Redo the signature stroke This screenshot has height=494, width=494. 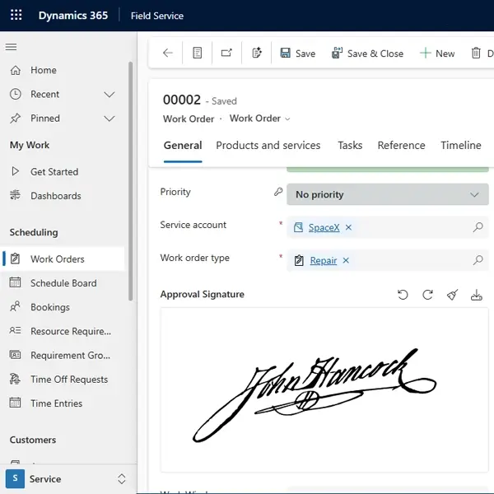(x=427, y=295)
